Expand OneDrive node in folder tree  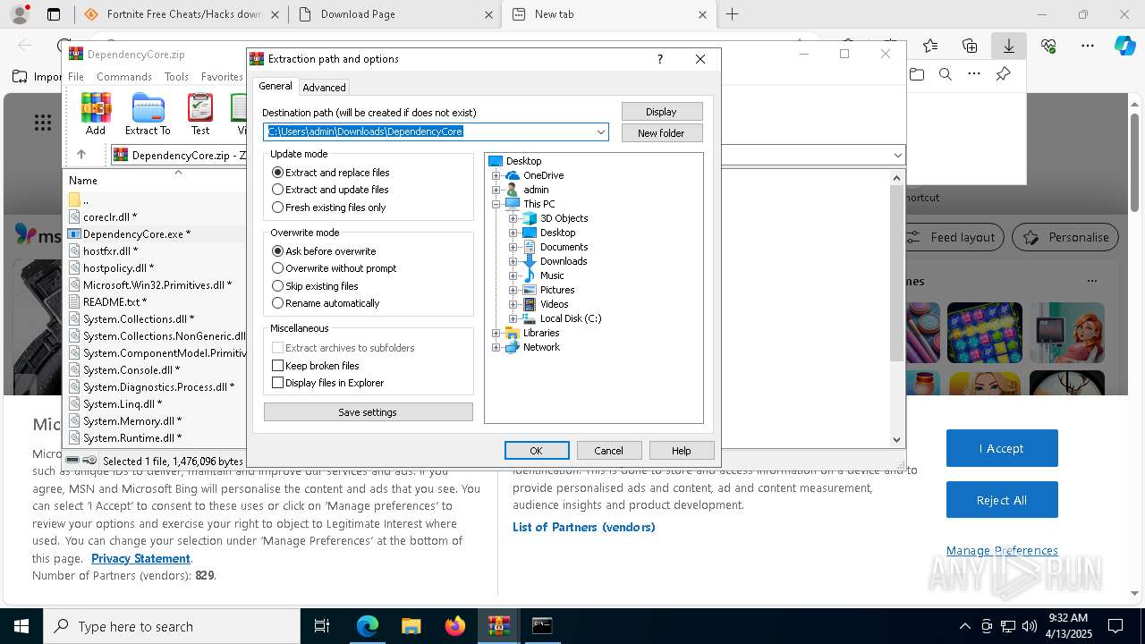pyautogui.click(x=496, y=175)
